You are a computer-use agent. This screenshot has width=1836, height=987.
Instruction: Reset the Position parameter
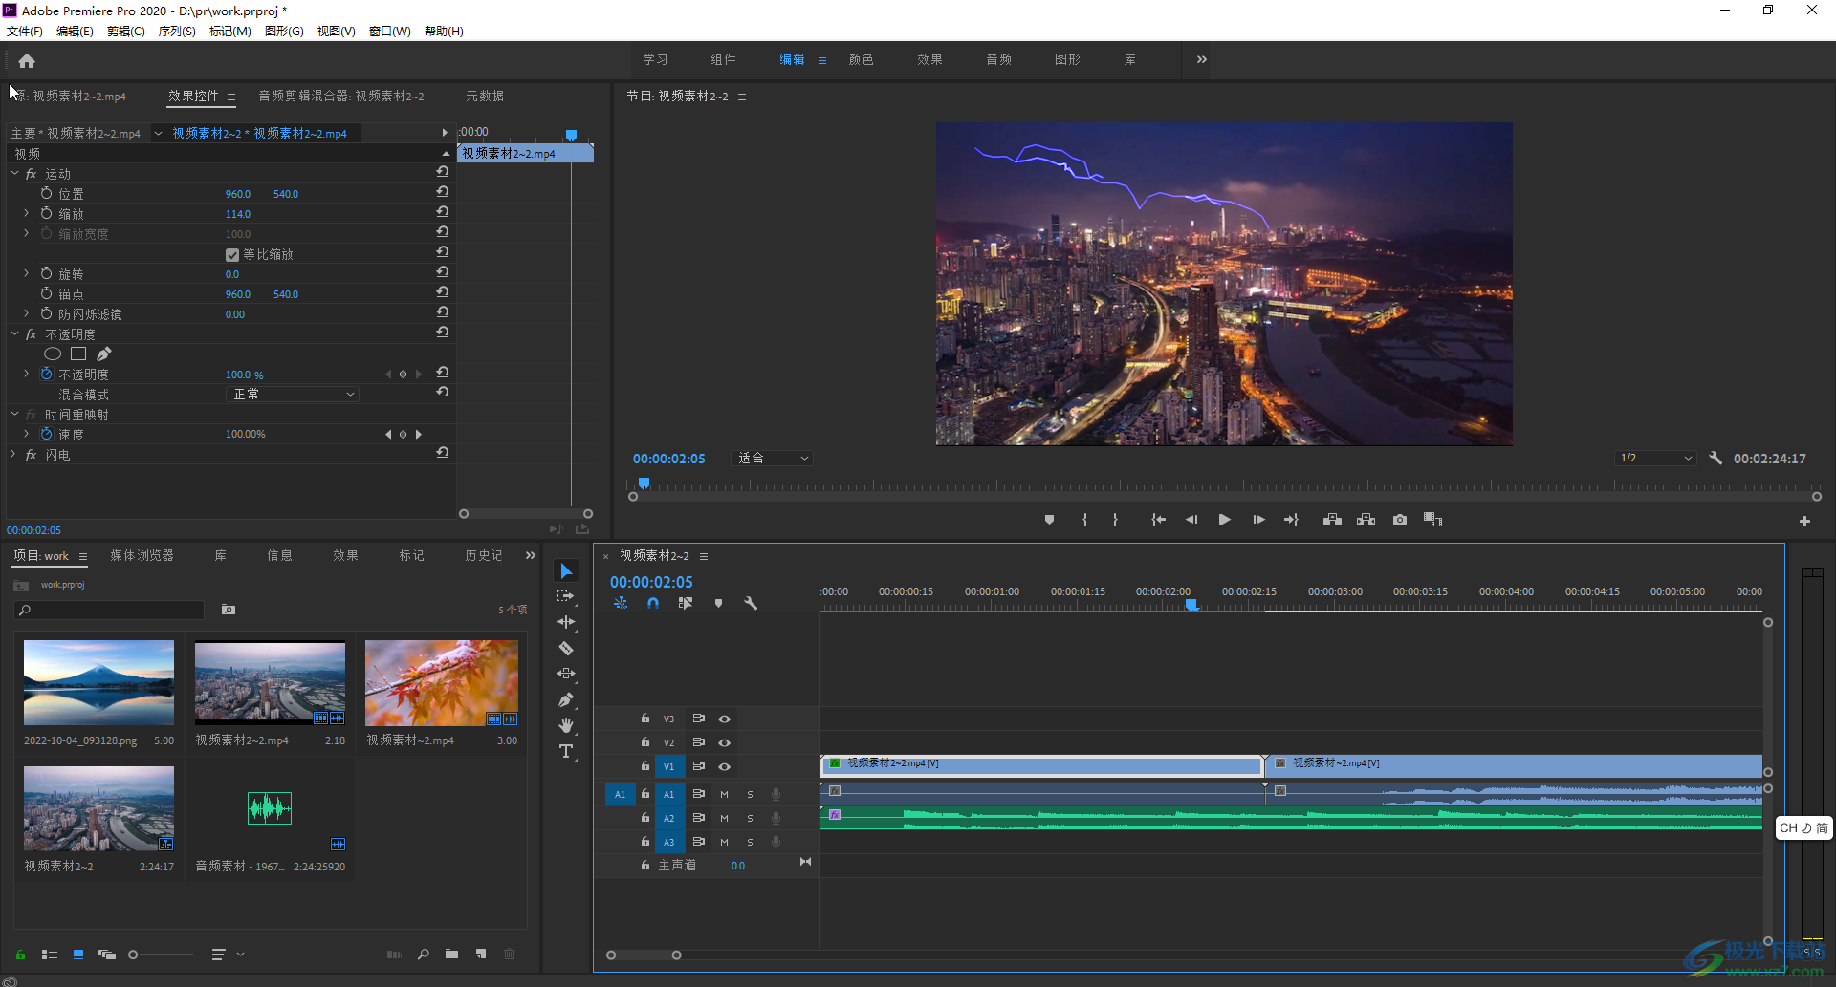442,192
